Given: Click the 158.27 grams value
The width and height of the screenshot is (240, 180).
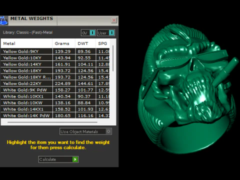Looking at the screenshot, I should click(x=63, y=90).
